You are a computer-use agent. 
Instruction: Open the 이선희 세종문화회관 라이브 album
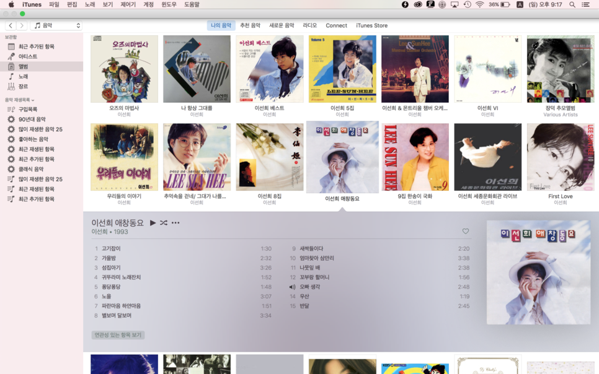(488, 157)
